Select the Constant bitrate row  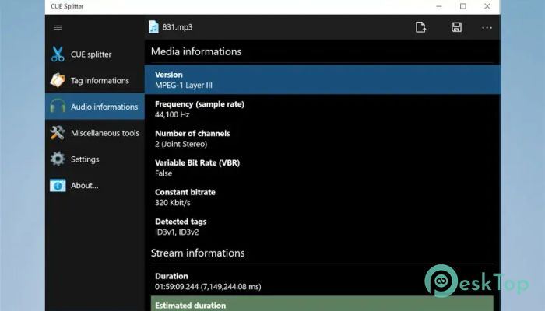[322, 197]
